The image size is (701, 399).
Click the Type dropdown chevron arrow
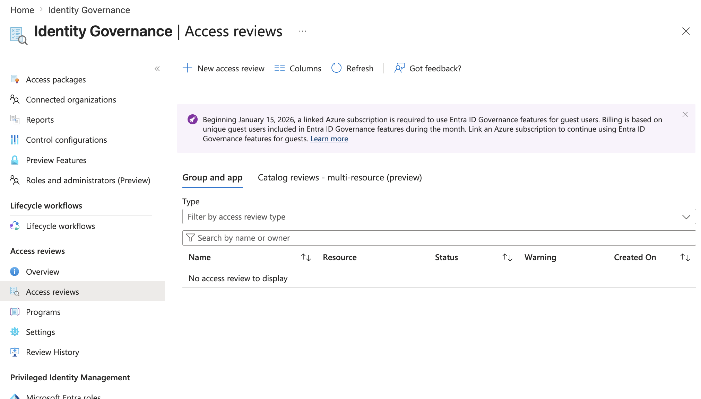pos(686,217)
